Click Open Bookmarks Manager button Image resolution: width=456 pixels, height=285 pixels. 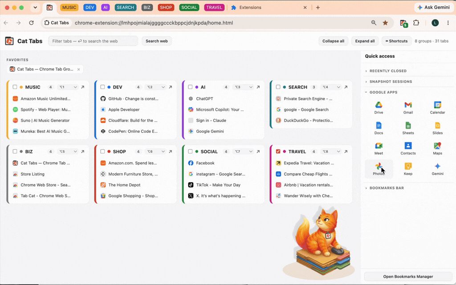click(408, 277)
